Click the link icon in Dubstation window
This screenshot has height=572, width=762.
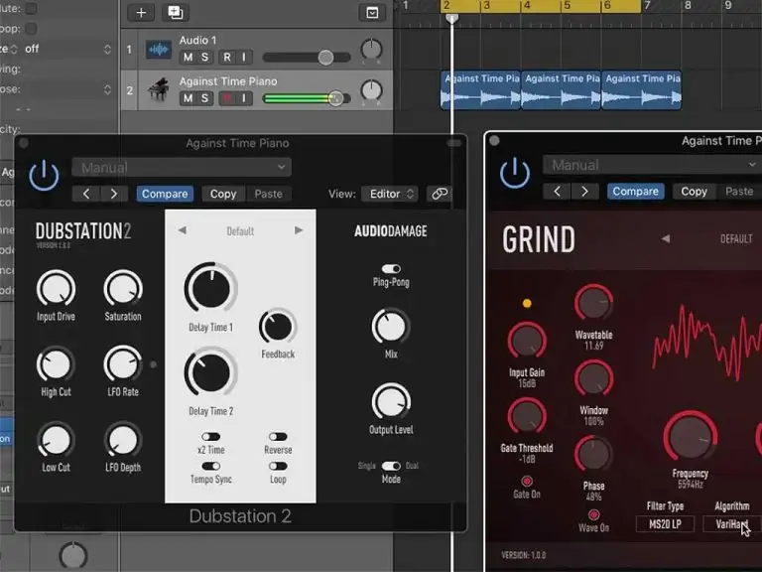[x=440, y=194]
